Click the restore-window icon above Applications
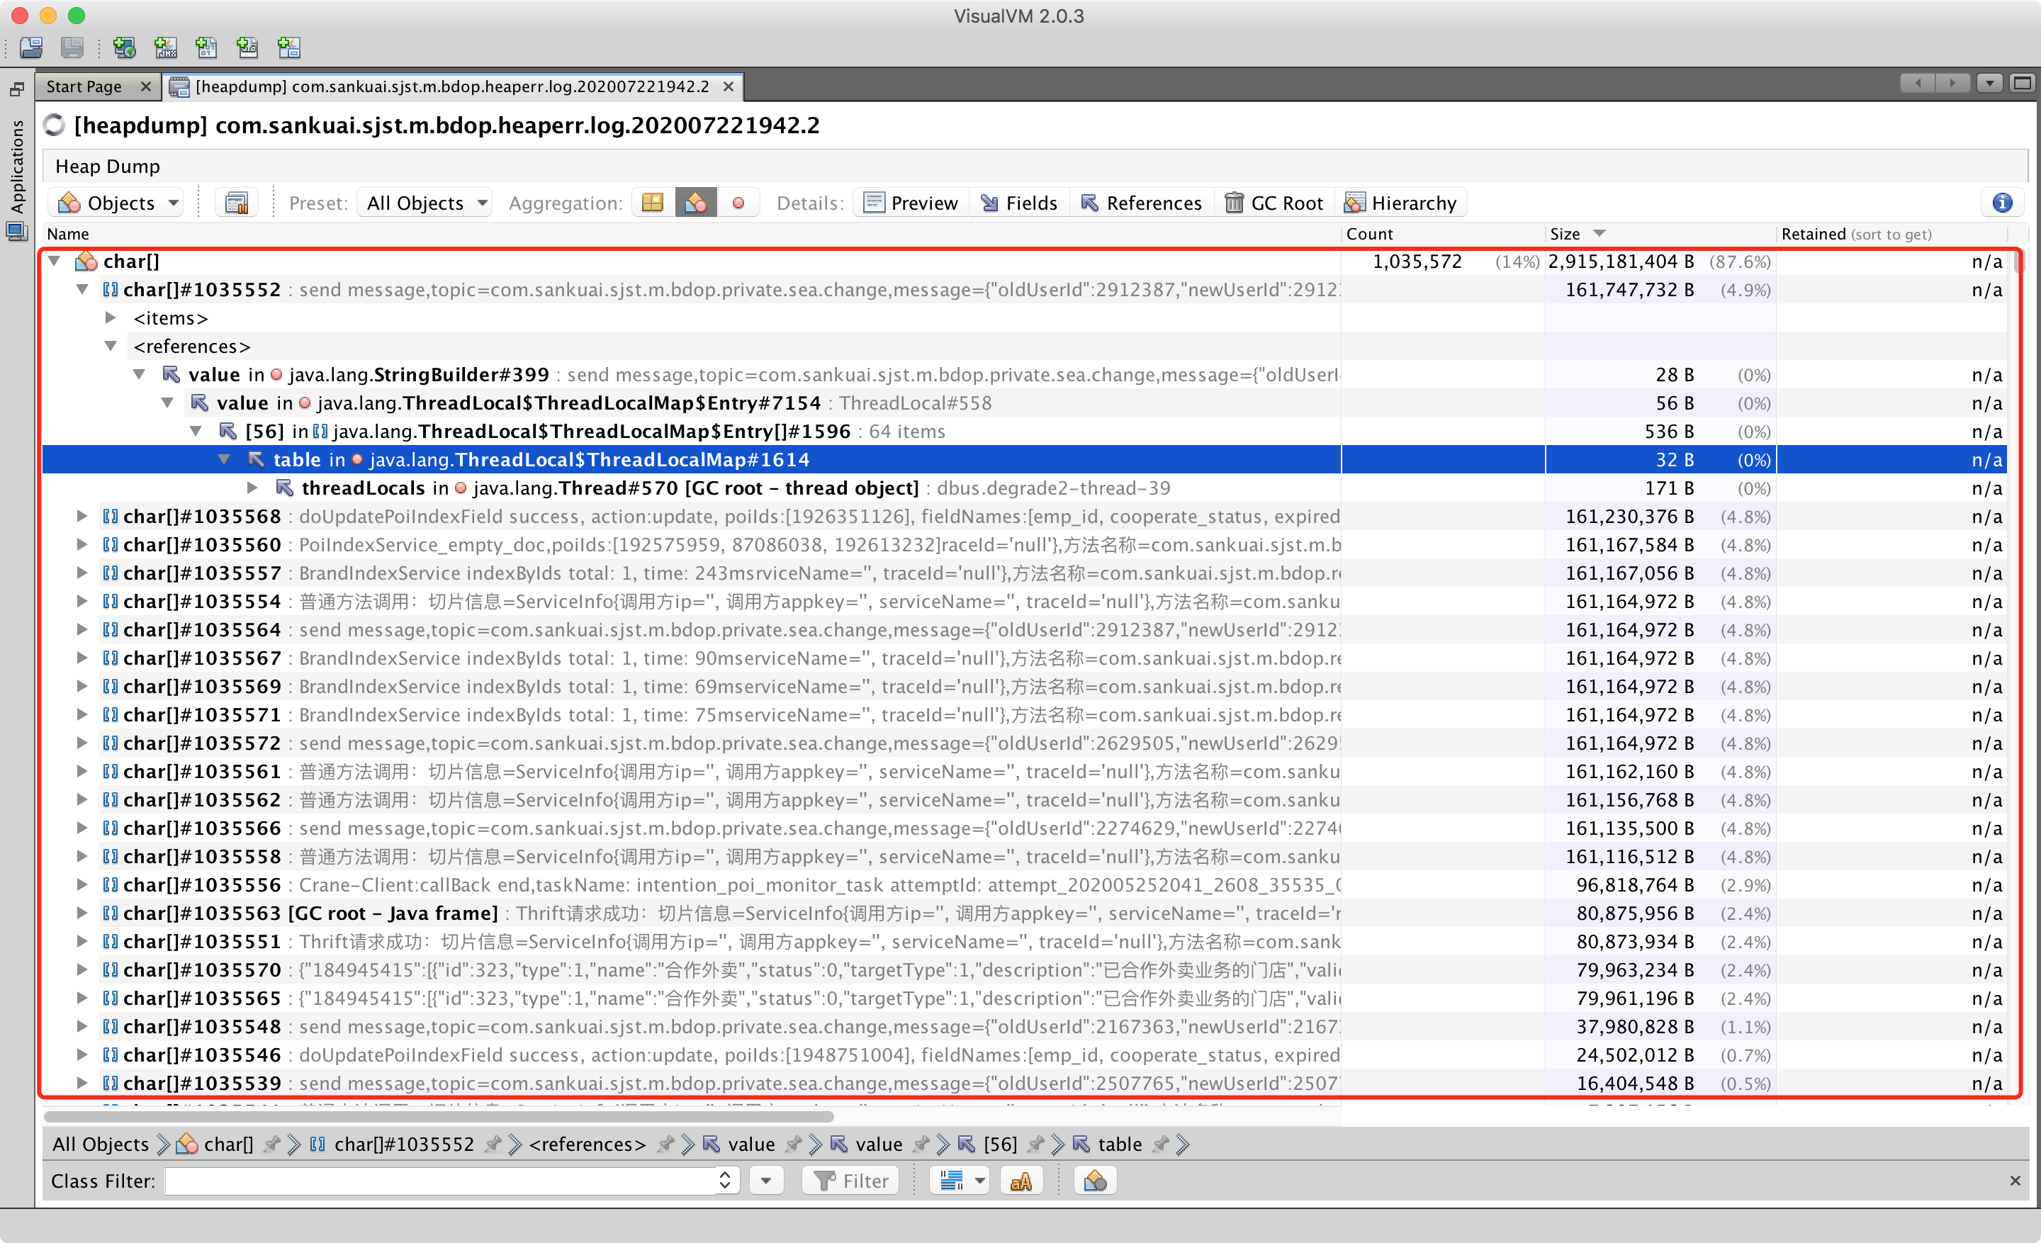Screen dimensions: 2041x1243 tap(16, 89)
